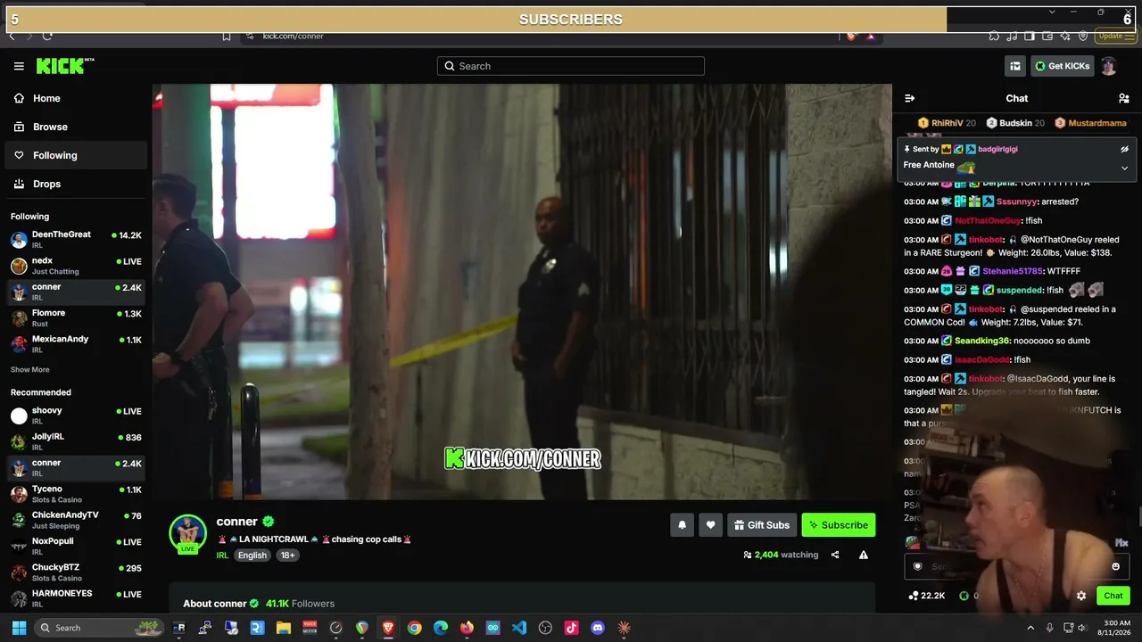Share the stream via share icon

click(x=835, y=555)
